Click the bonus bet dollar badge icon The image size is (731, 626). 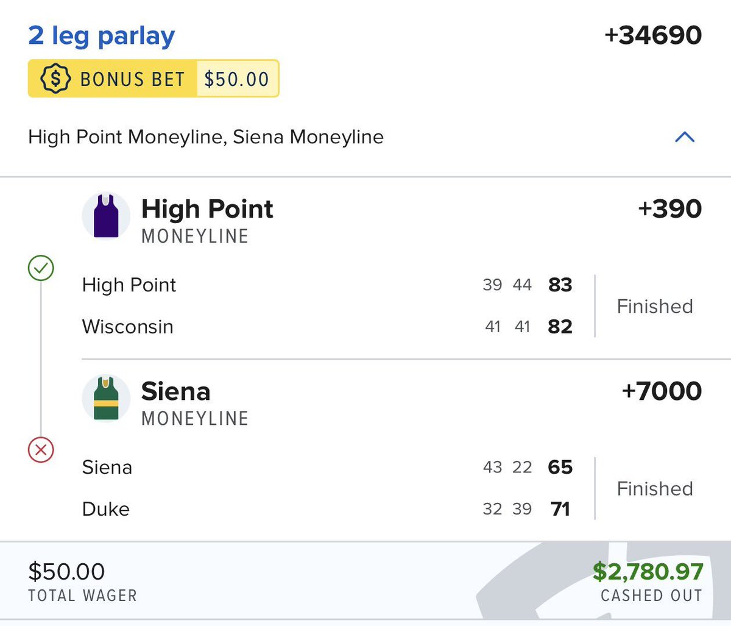(55, 79)
